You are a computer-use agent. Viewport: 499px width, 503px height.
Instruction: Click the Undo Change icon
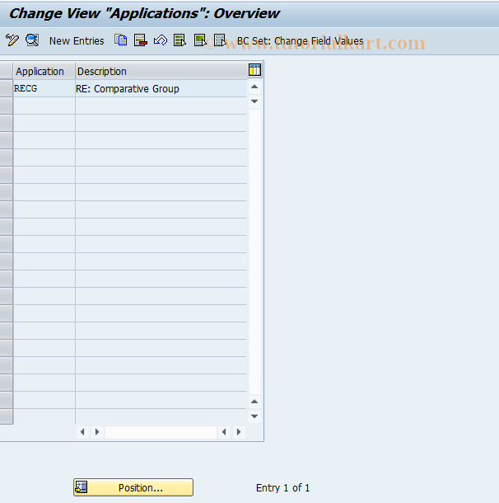coord(161,40)
